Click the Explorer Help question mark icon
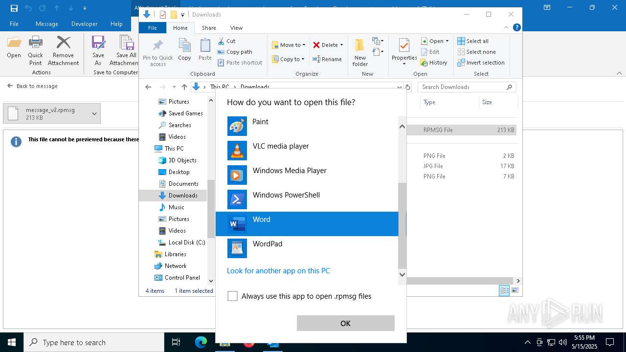 coord(517,28)
